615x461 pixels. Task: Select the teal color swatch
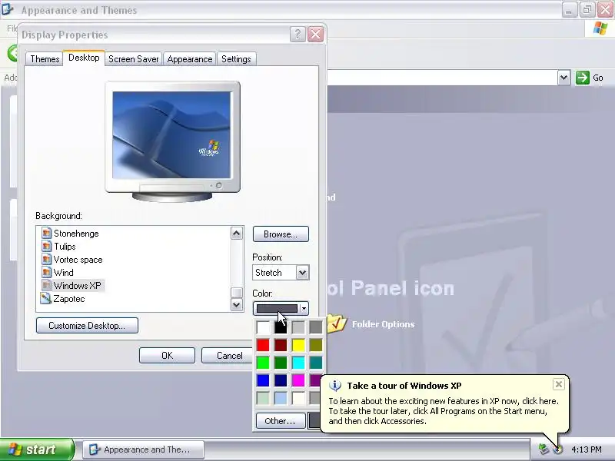316,363
